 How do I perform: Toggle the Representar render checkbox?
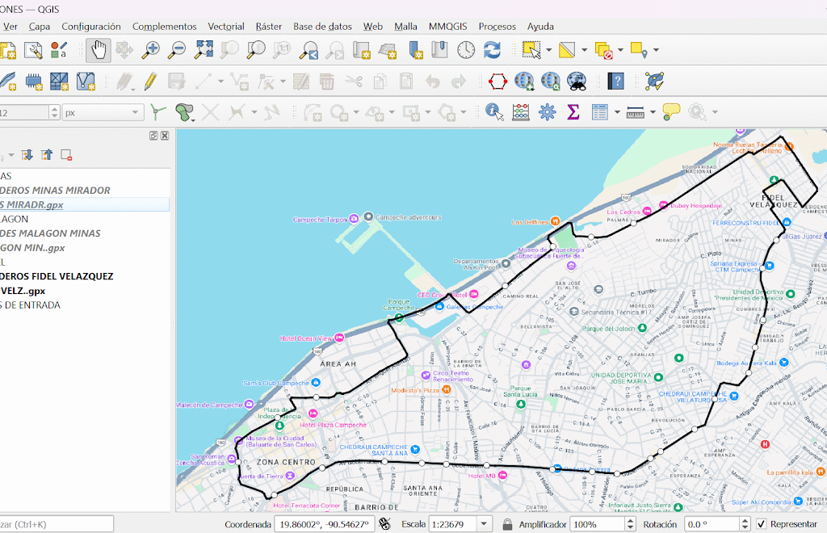(761, 524)
